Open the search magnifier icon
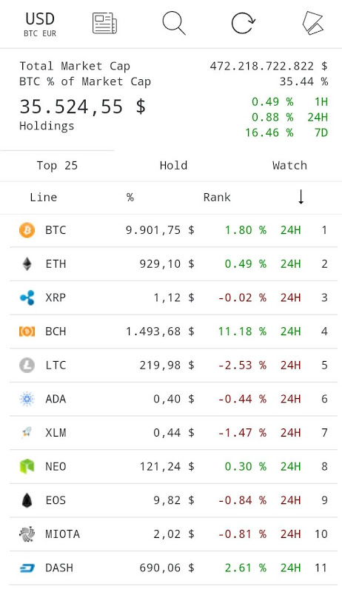The image size is (342, 592). (x=174, y=24)
